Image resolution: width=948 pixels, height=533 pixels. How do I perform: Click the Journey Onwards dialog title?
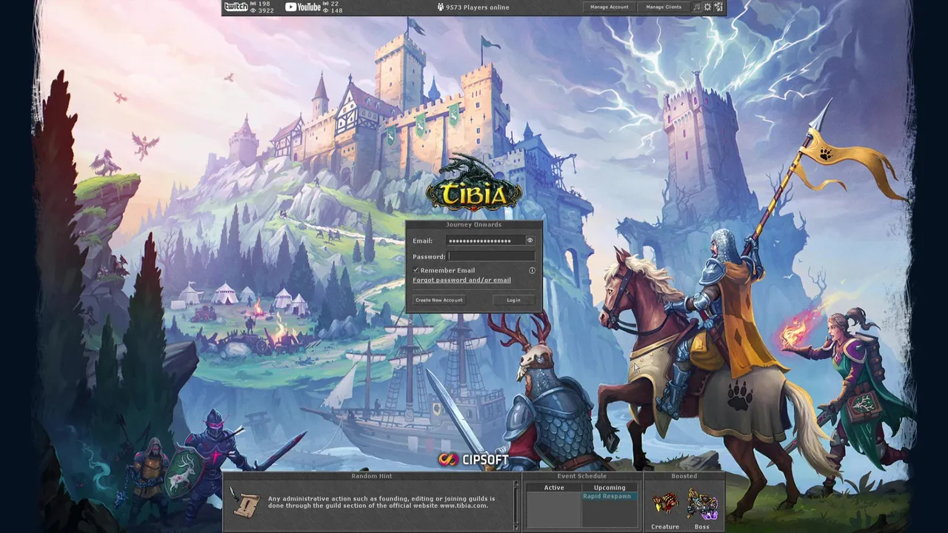474,224
